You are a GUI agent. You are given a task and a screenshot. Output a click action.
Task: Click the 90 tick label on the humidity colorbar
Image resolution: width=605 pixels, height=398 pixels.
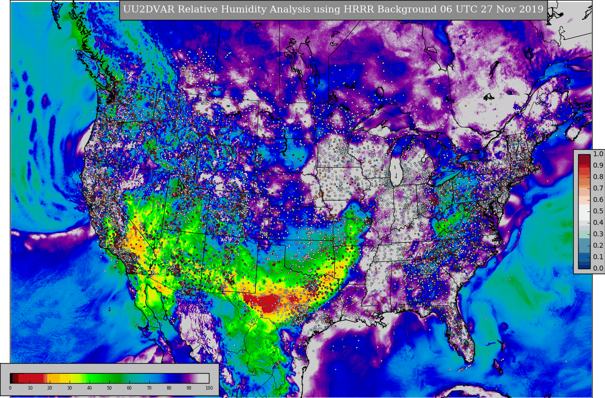tap(189, 388)
